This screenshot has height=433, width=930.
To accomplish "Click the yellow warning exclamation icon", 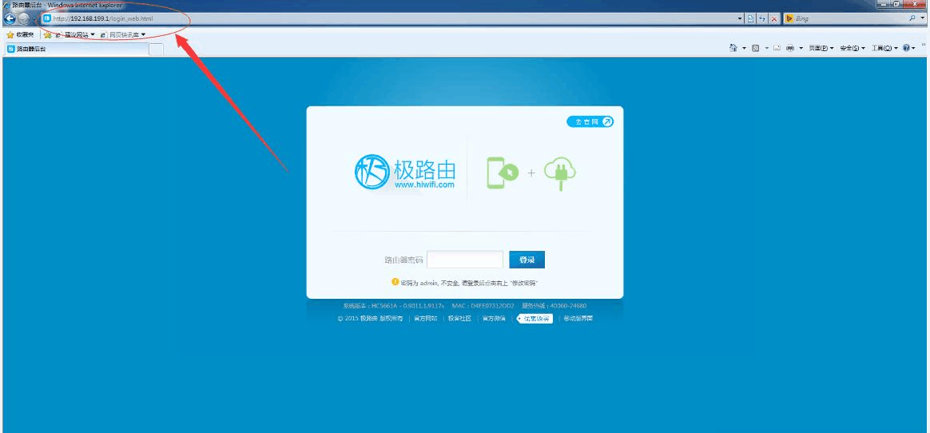I will pyautogui.click(x=395, y=282).
